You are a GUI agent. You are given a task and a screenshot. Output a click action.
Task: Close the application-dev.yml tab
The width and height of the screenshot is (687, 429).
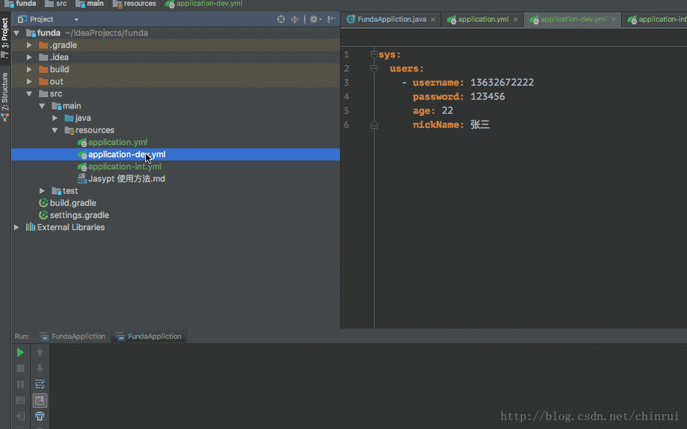coord(613,20)
